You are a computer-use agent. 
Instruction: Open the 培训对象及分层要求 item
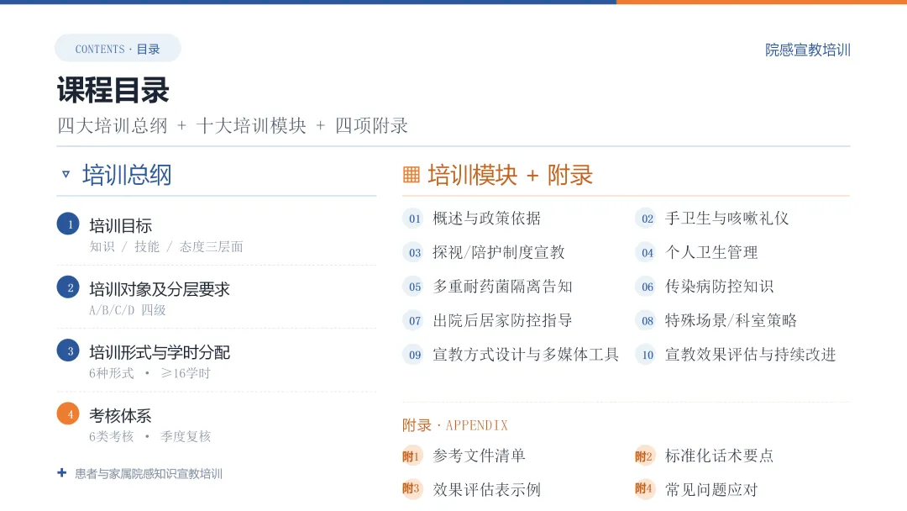click(x=159, y=289)
